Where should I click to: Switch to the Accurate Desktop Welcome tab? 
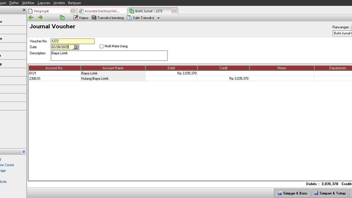(102, 11)
